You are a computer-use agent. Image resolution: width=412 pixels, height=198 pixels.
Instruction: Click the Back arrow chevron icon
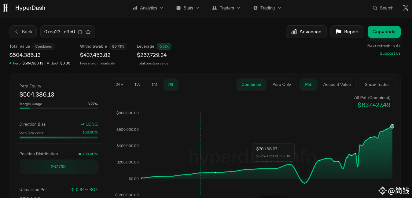pyautogui.click(x=17, y=32)
